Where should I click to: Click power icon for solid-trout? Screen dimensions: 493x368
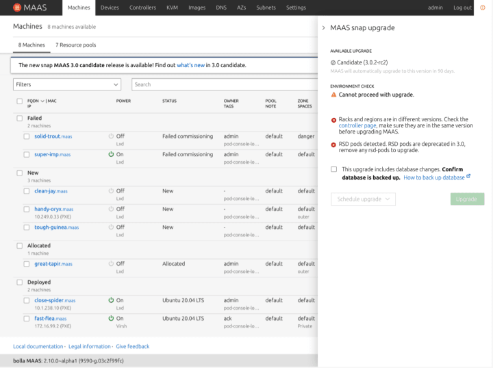(x=111, y=136)
